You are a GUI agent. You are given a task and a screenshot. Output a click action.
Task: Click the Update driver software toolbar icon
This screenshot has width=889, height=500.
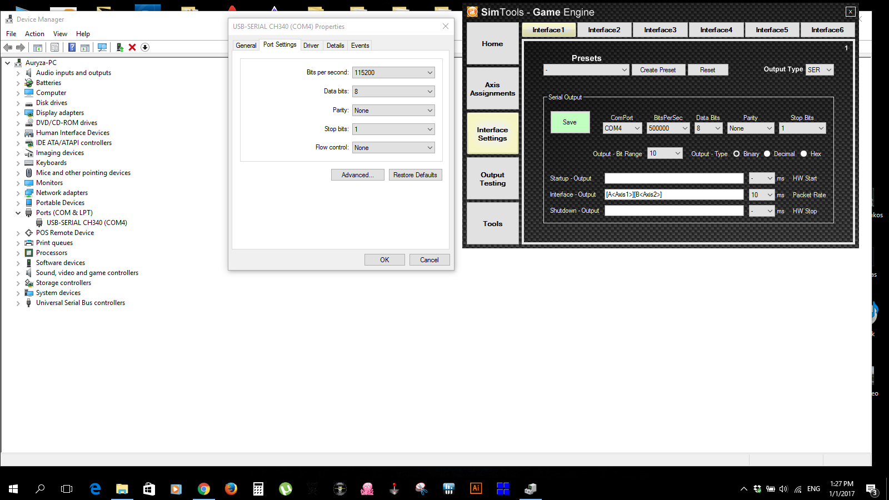click(119, 47)
